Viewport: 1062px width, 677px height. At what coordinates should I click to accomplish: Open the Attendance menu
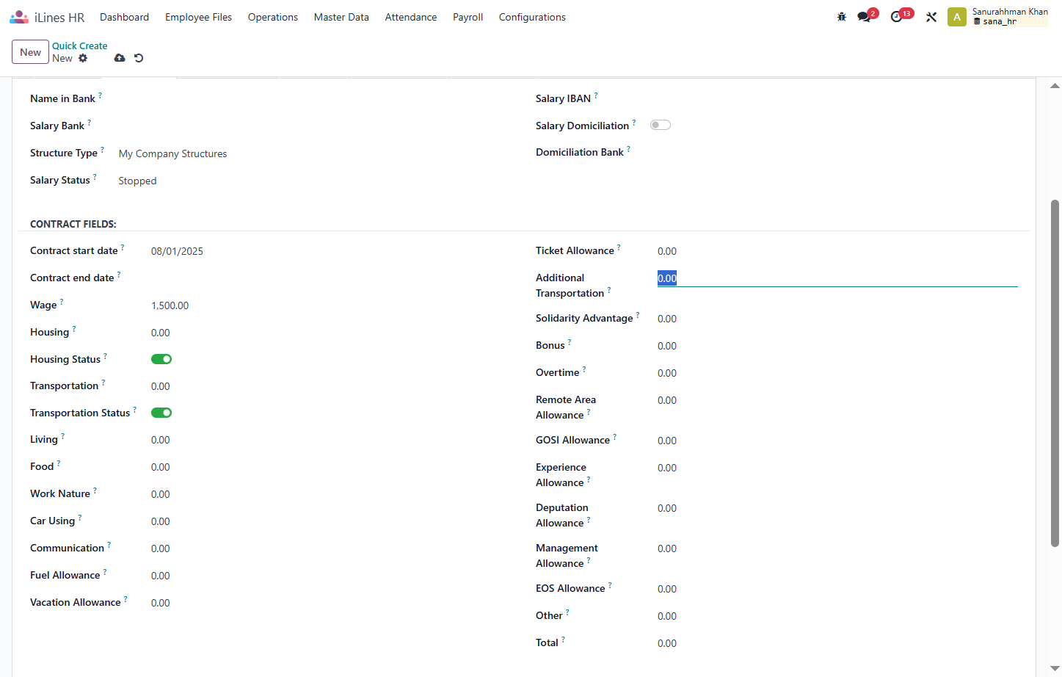[411, 17]
